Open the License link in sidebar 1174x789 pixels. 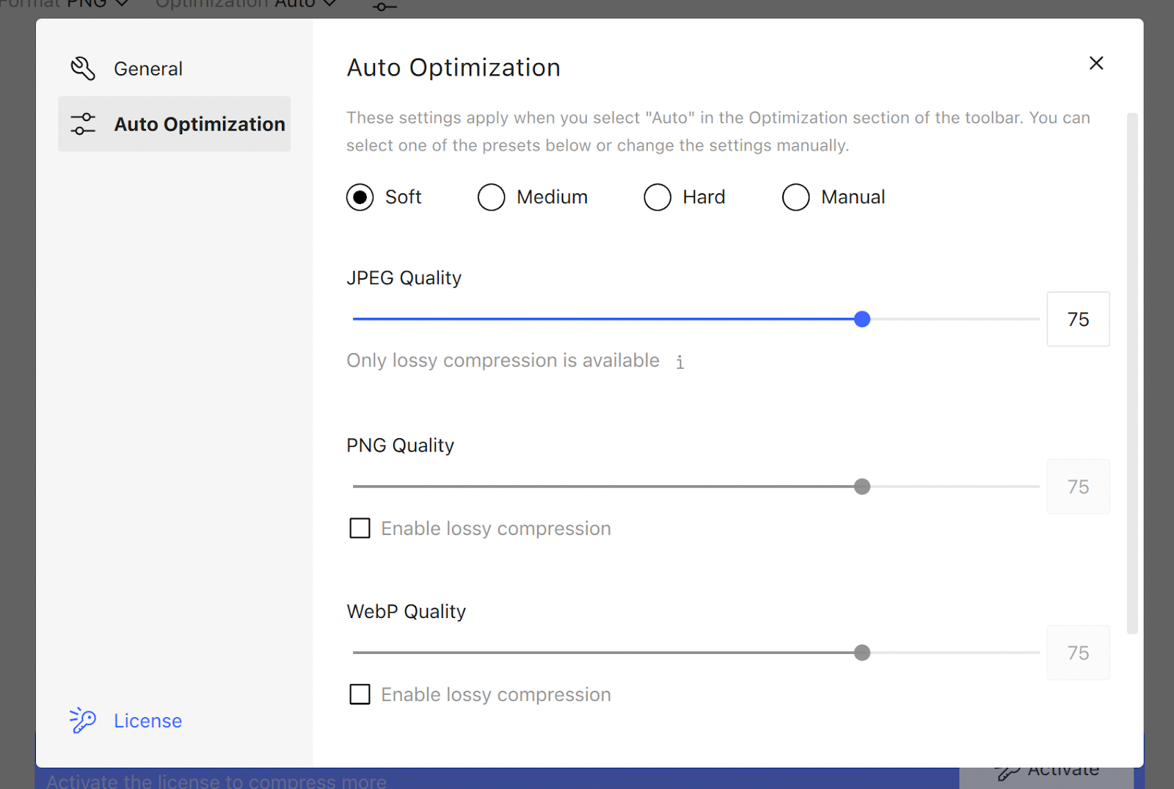[x=147, y=721]
